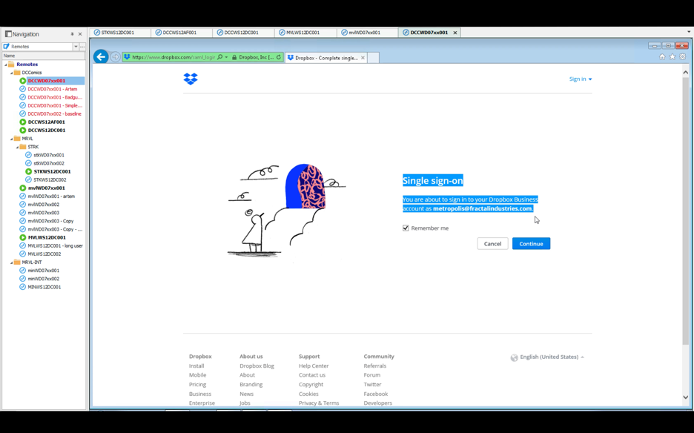Collapse the Remotes root node
This screenshot has width=694, height=433.
pos(6,65)
